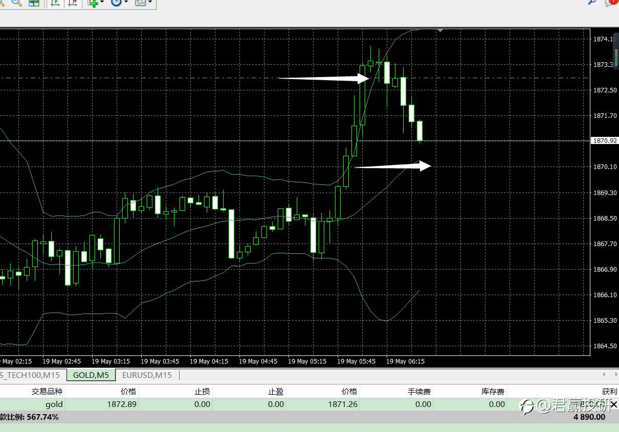Image resolution: width=619 pixels, height=432 pixels.
Task: Expand the templates dropdown arrow
Action: coord(150,2)
